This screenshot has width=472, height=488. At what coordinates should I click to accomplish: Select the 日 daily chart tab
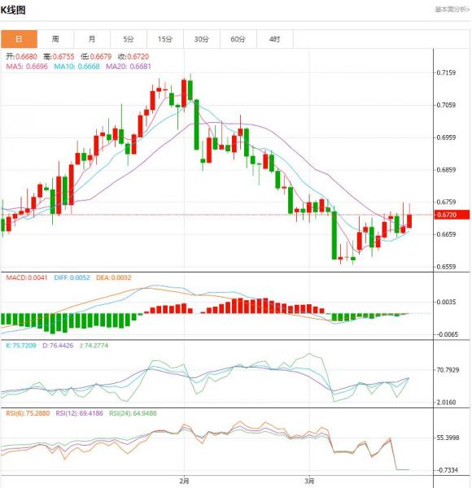click(x=19, y=39)
